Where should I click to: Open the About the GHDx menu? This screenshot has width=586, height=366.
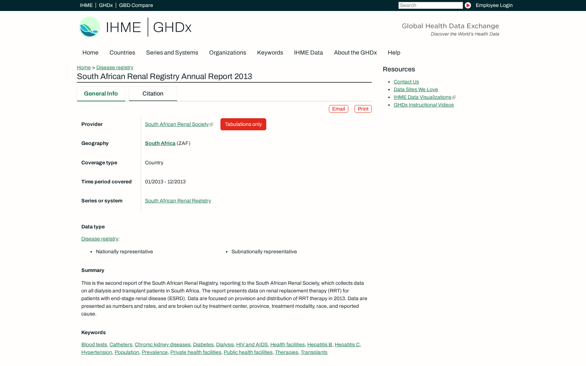tap(355, 53)
